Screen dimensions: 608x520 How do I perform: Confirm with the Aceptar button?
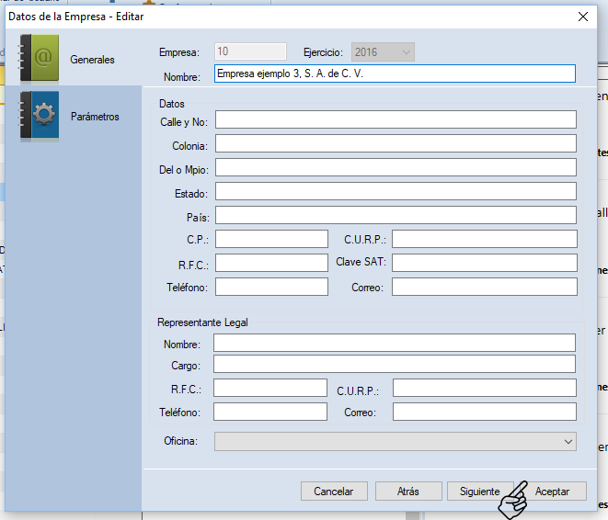click(x=552, y=492)
